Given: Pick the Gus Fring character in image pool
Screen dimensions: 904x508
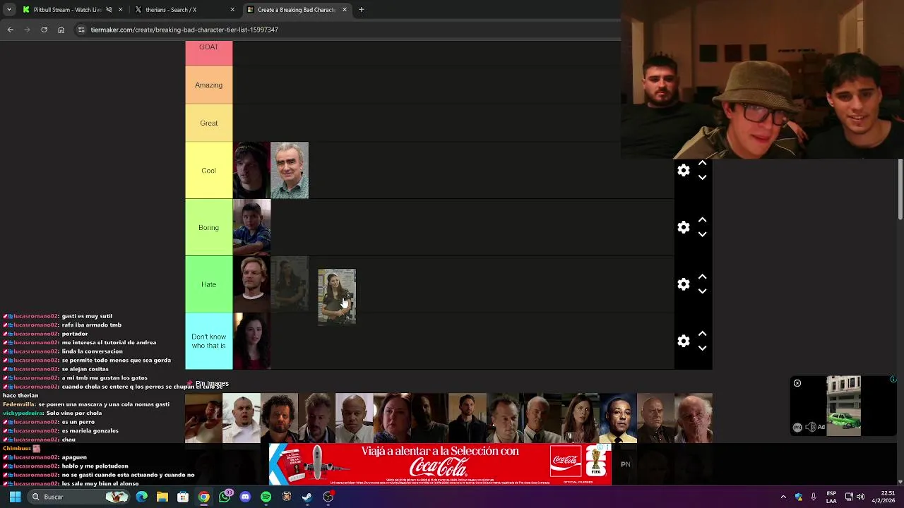Looking at the screenshot, I should point(618,418).
